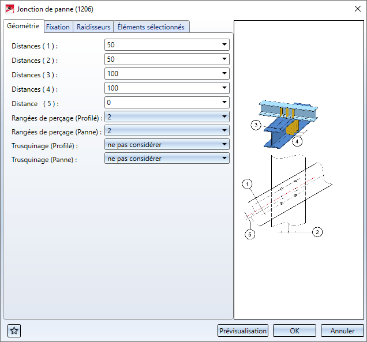Expand the Distances (3) dropdown arrow
The width and height of the screenshot is (367, 342).
click(x=224, y=73)
